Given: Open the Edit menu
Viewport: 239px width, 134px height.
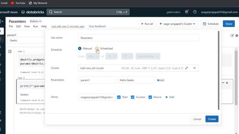Looking at the screenshot, I should 18,26.
